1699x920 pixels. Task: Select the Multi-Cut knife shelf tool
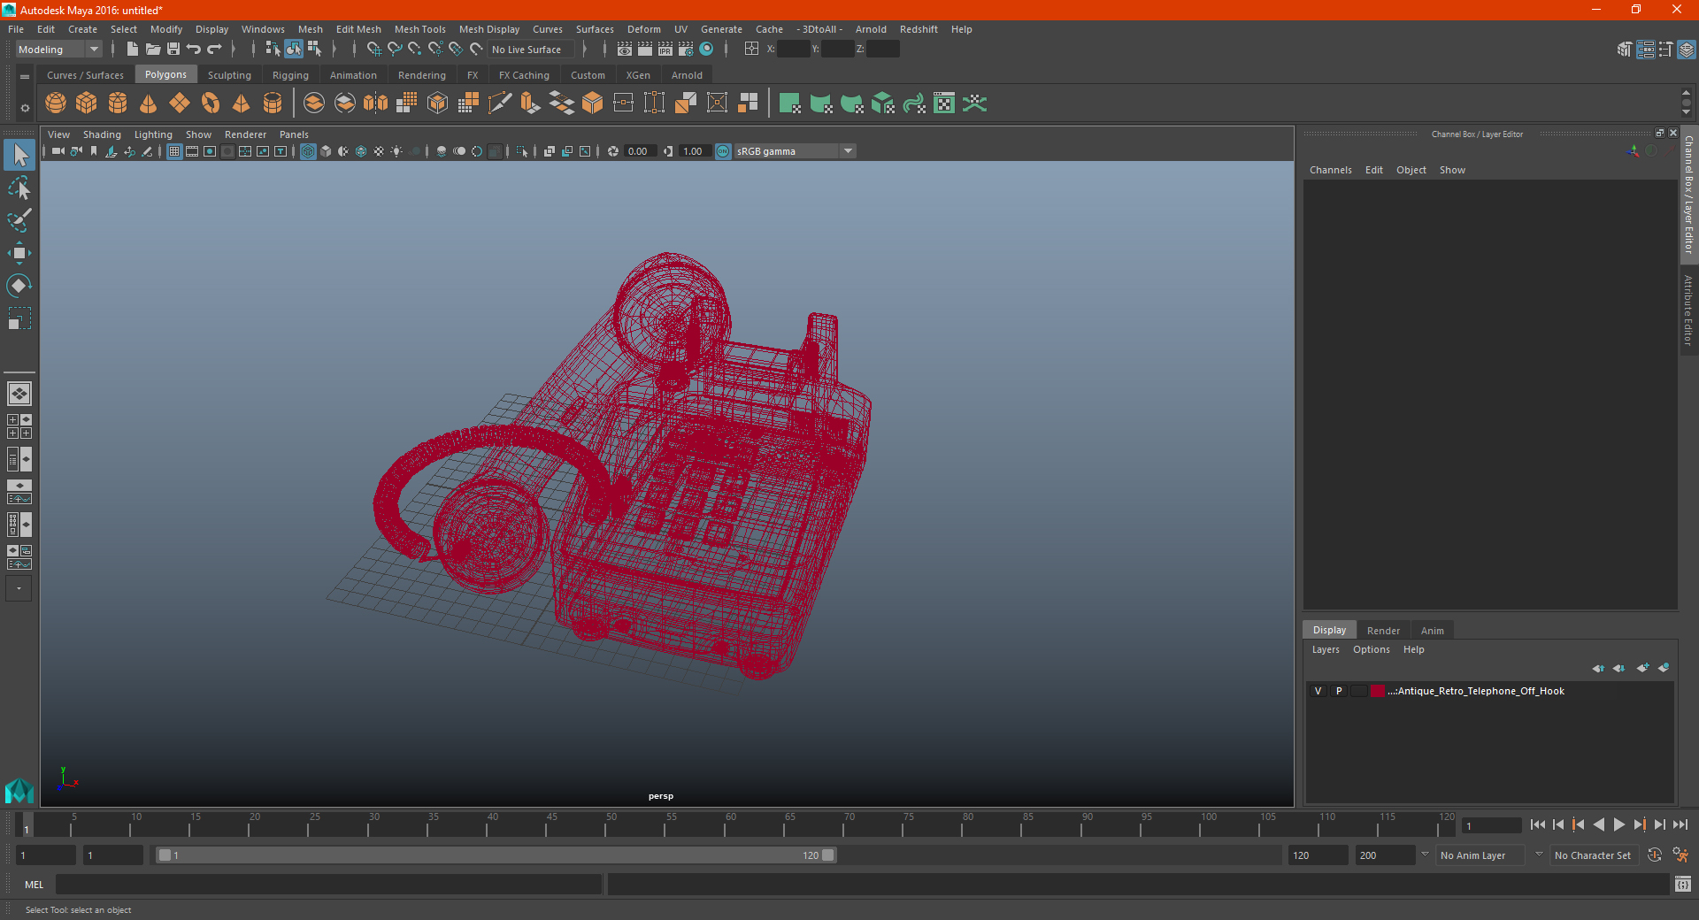tap(500, 103)
